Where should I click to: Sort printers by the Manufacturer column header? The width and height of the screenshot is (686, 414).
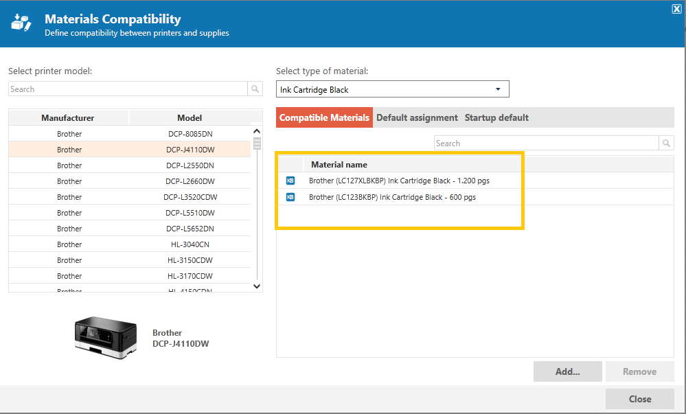68,117
